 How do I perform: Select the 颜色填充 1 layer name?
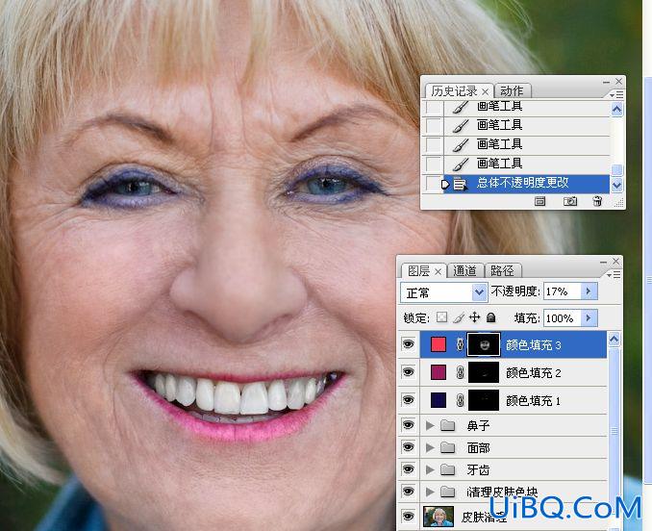point(533,401)
